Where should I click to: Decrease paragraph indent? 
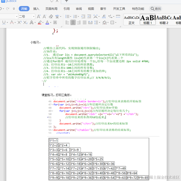pos(83,17)
